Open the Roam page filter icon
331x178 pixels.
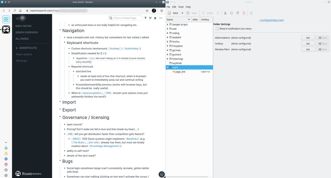(145, 18)
